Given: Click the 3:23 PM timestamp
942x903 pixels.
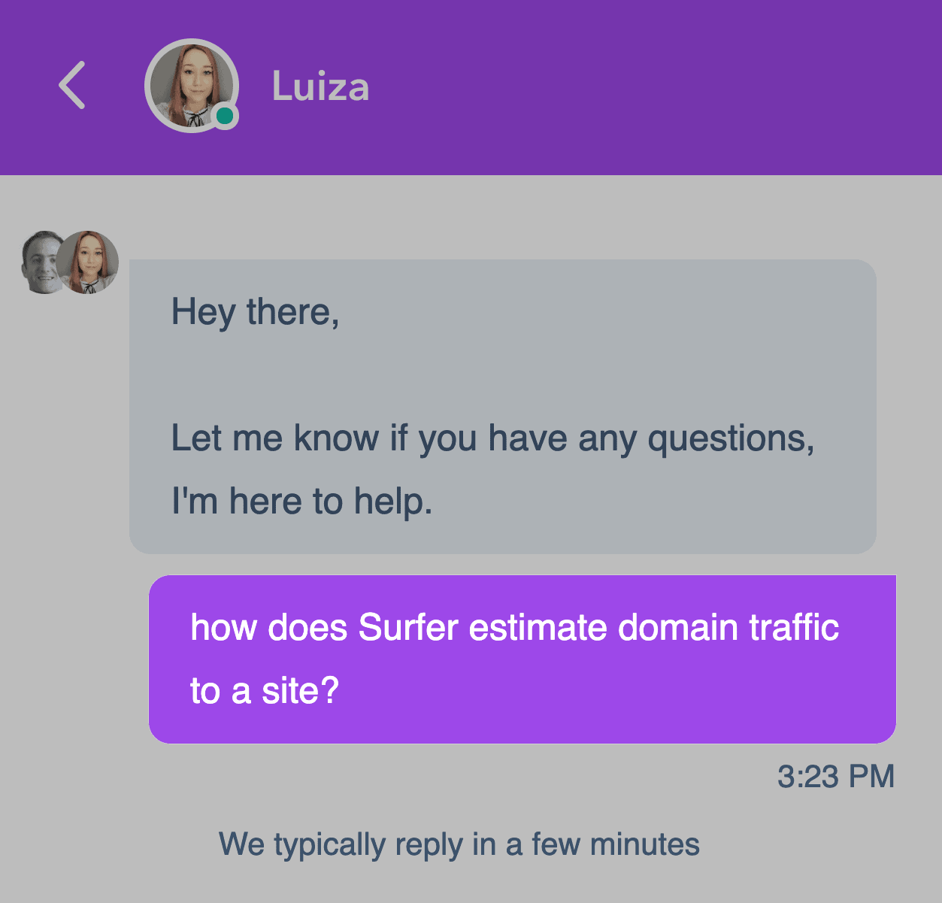Looking at the screenshot, I should tap(836, 776).
